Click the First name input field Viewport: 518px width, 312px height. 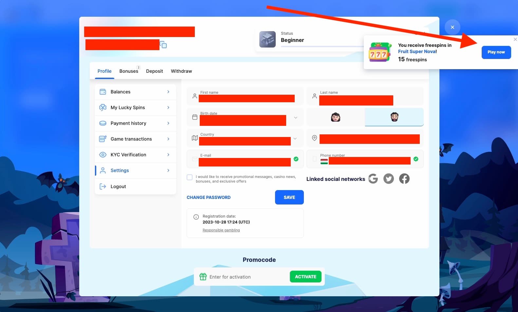click(x=245, y=96)
